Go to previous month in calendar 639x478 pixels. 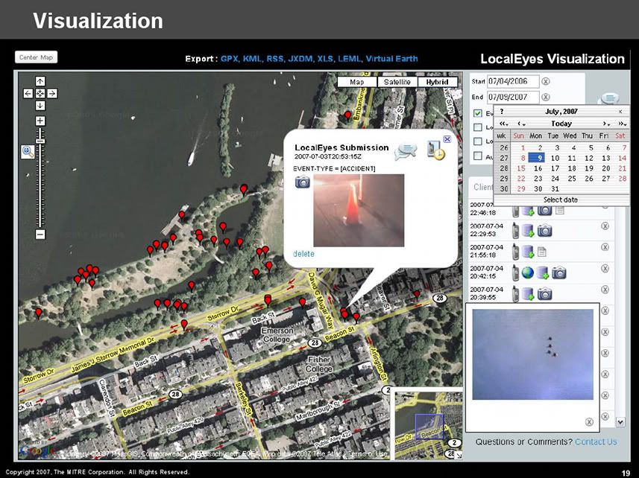(x=521, y=124)
